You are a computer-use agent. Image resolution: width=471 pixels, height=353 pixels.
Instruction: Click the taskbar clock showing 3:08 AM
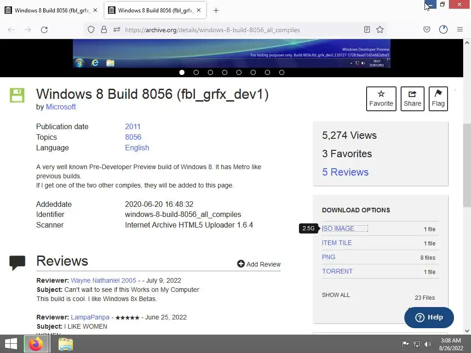[451, 344]
